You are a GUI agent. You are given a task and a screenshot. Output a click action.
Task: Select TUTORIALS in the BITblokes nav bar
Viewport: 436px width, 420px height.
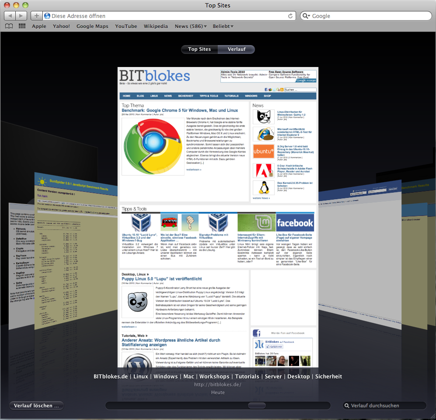[231, 96]
